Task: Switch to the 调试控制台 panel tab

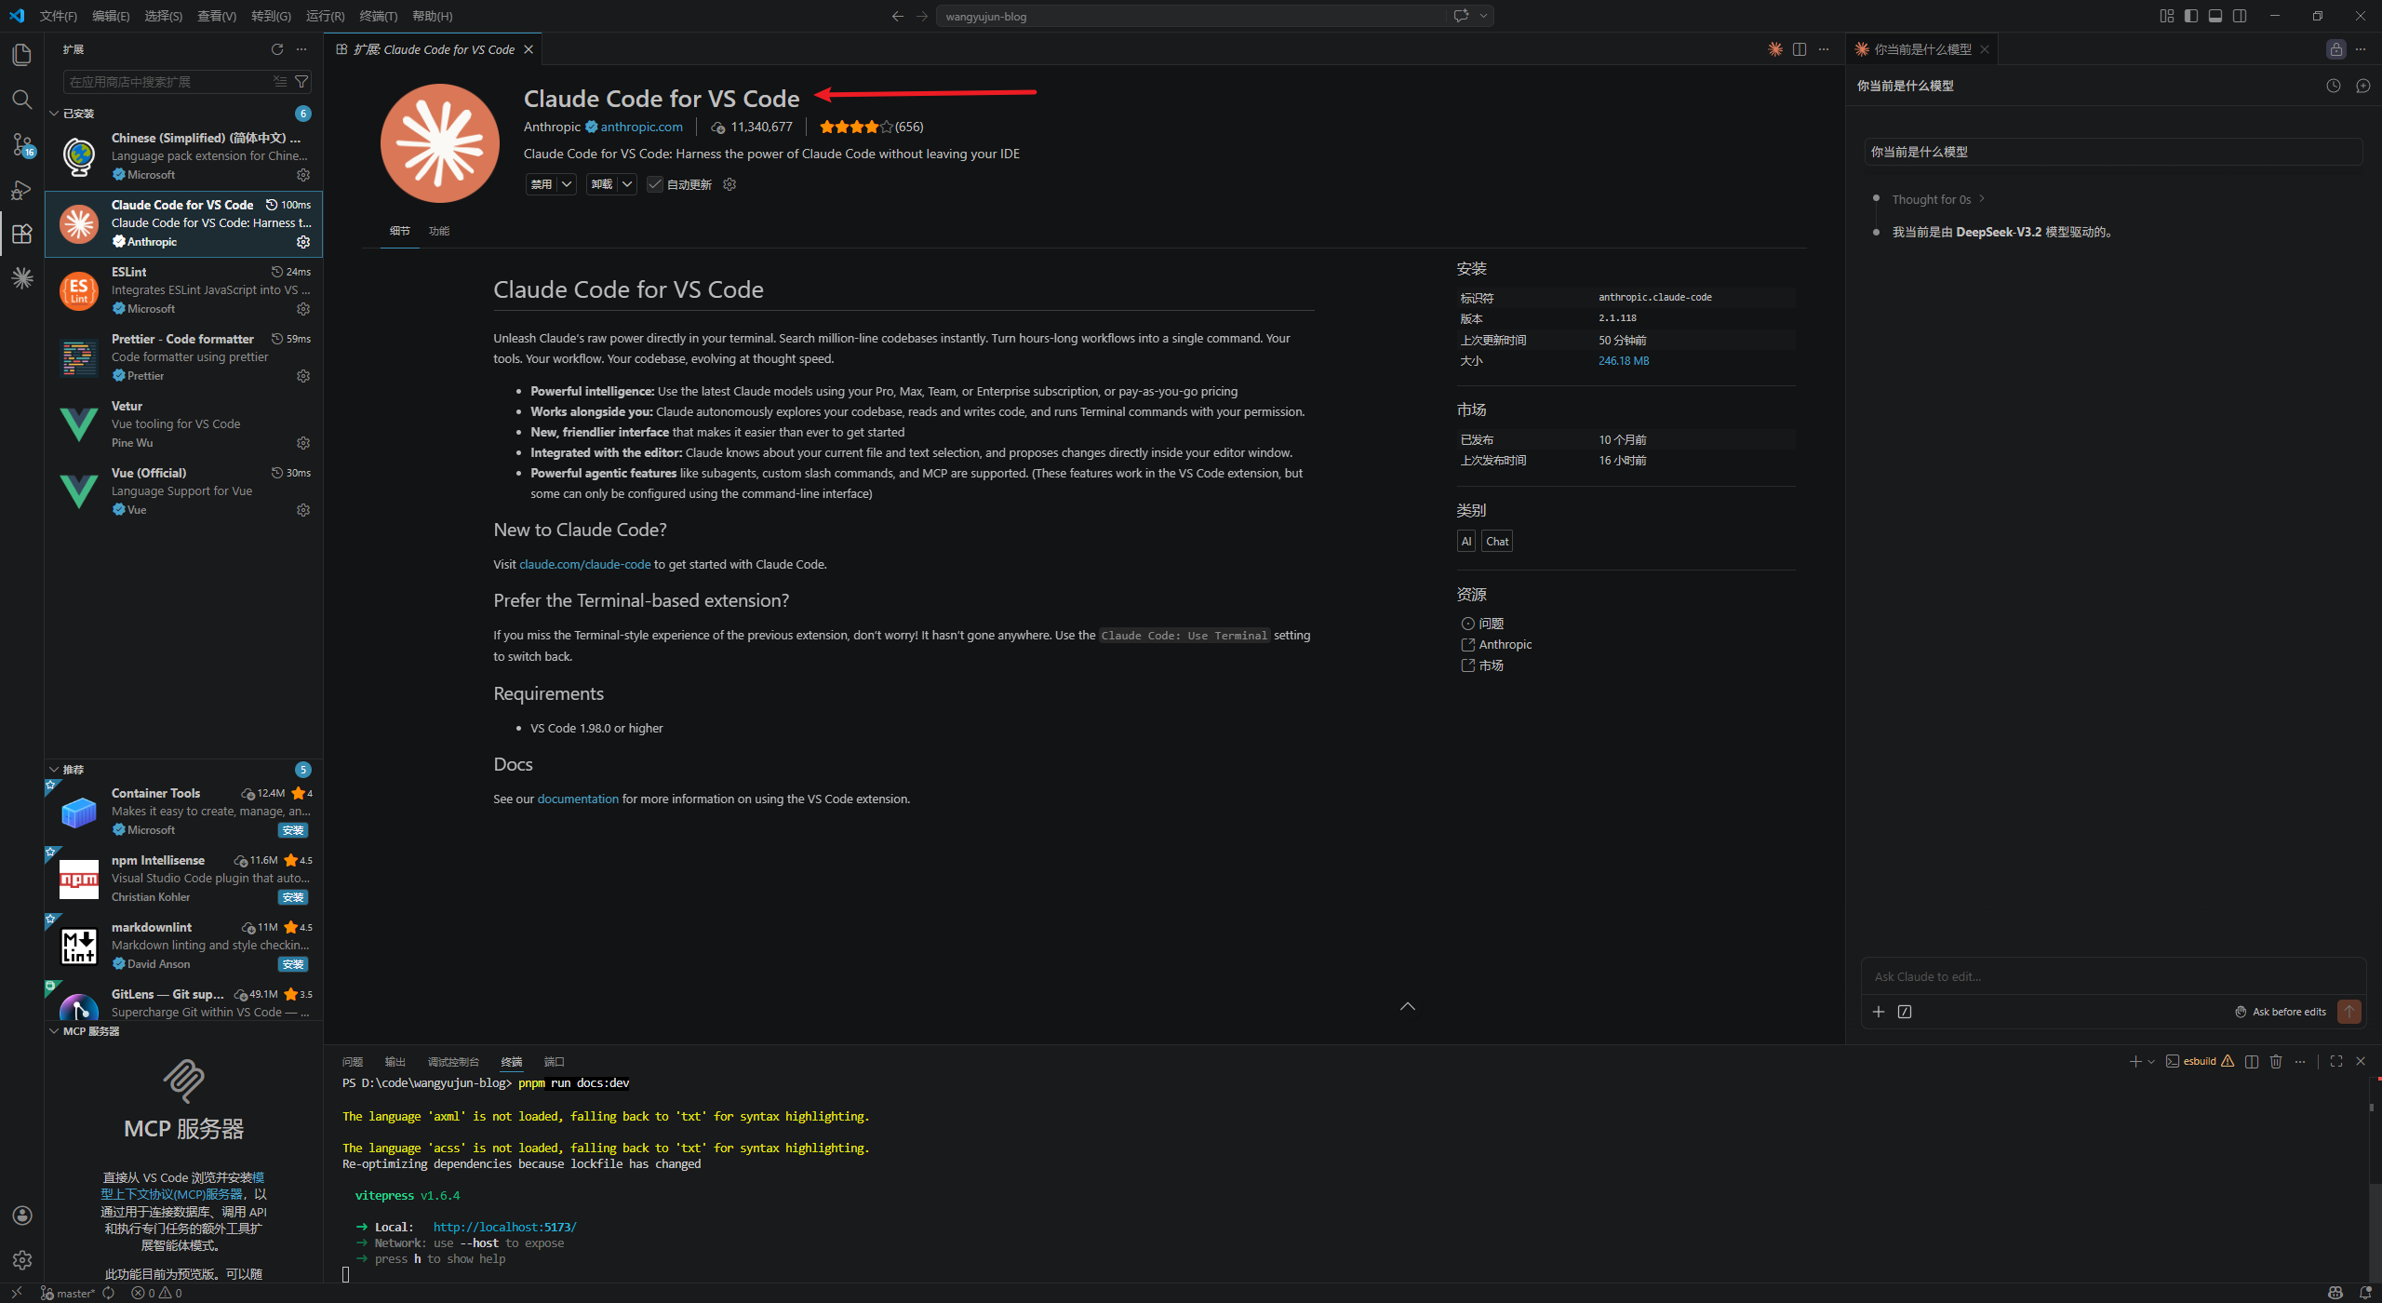Action: point(453,1062)
